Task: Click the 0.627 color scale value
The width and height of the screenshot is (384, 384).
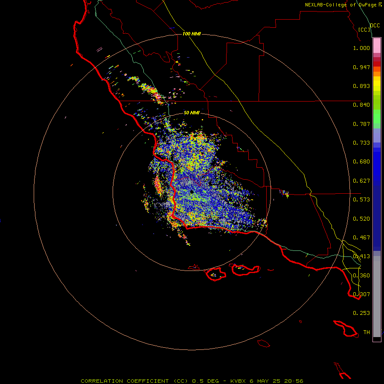Action: click(x=361, y=181)
